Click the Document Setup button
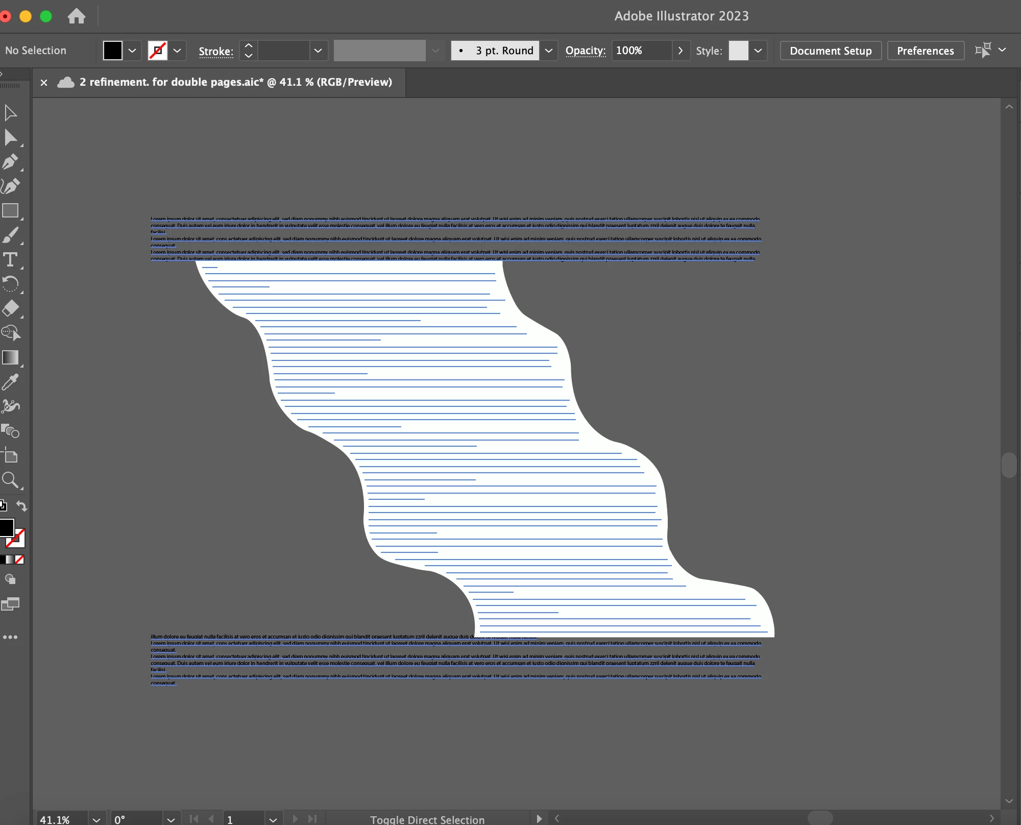The image size is (1021, 825). (830, 51)
